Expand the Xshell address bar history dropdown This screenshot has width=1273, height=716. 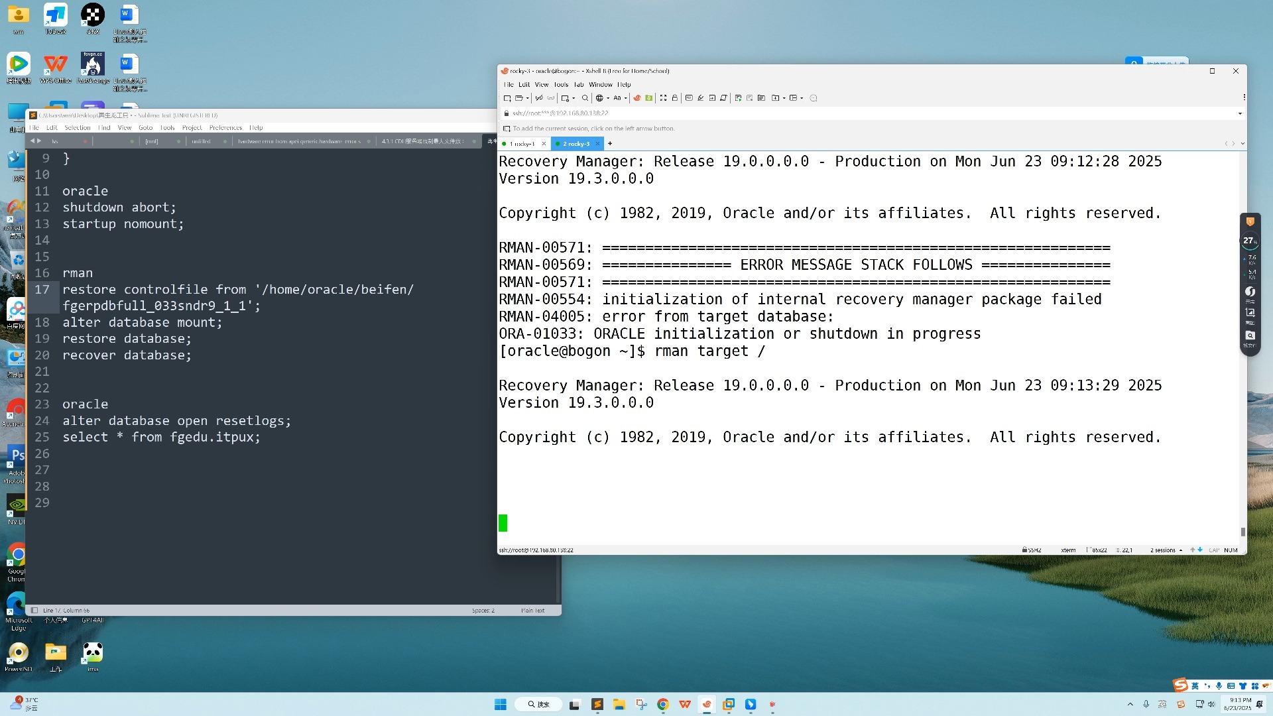1240,113
